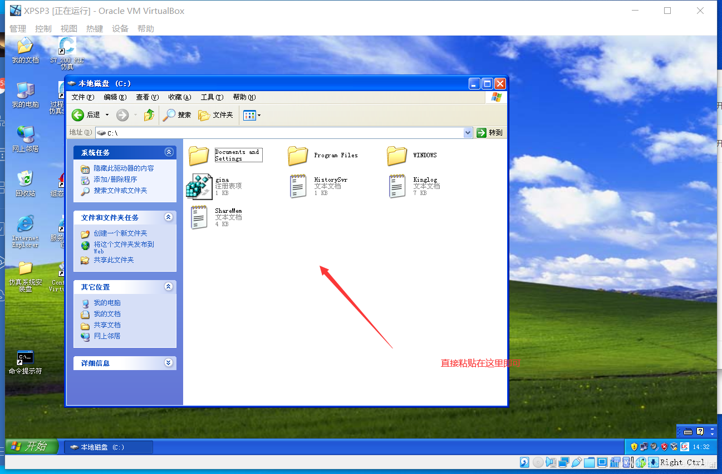
Task: Select 我的文档 desktop icon
Action: click(26, 51)
